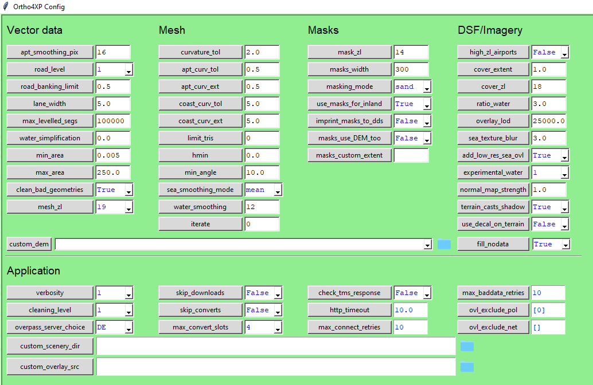593x385 pixels.
Task: Click the masks_width value field
Action: [411, 69]
